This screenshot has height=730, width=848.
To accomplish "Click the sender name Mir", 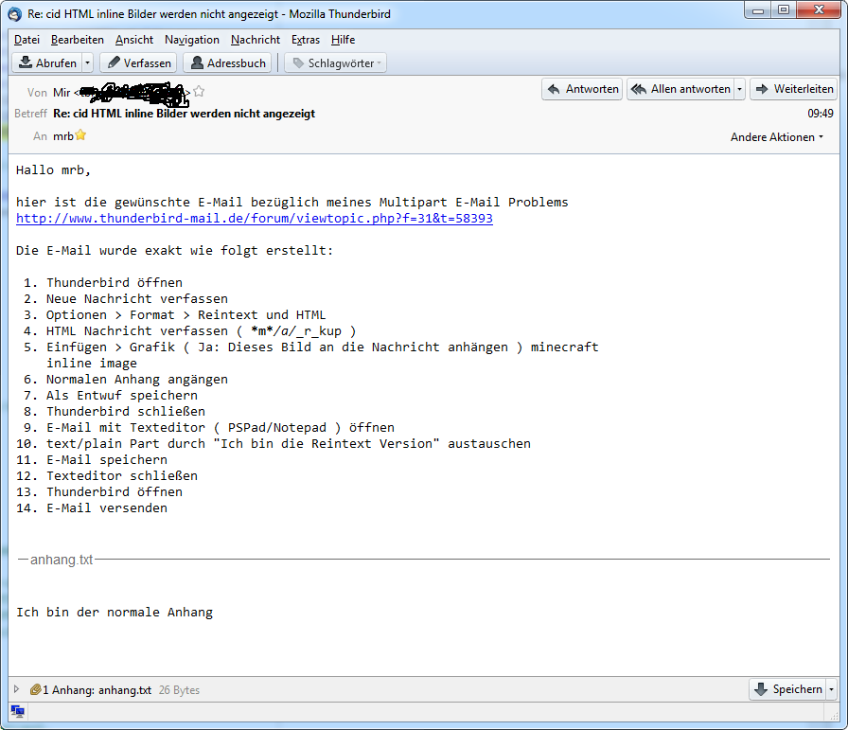I will 62,93.
